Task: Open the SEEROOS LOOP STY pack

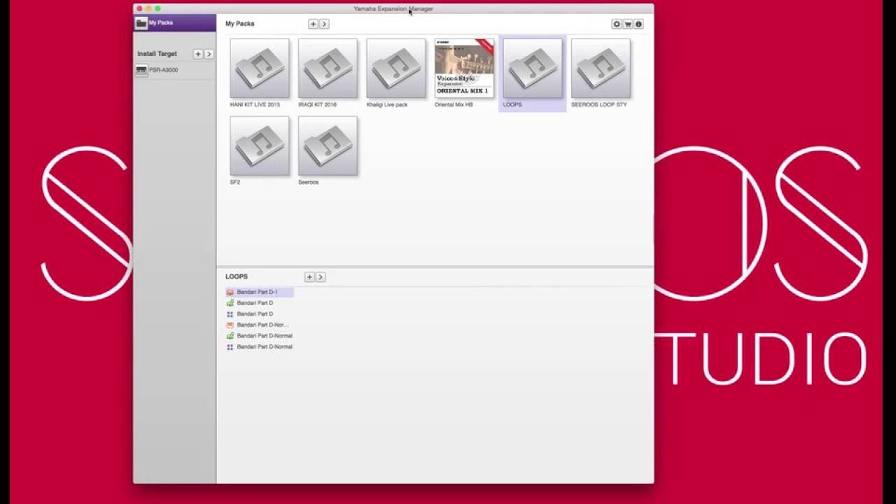Action: point(601,69)
